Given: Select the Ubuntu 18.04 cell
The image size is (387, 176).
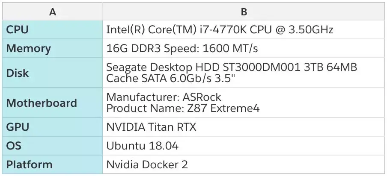Looking at the screenshot, I should pos(244,146).
